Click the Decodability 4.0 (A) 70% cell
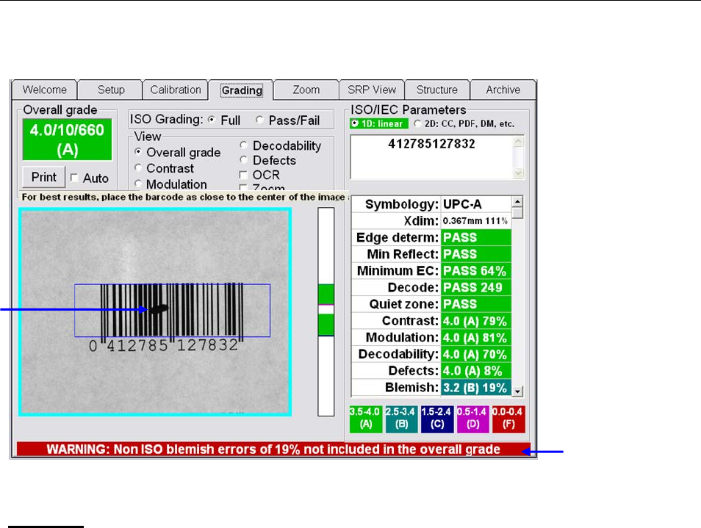The image size is (701, 528). 475,354
